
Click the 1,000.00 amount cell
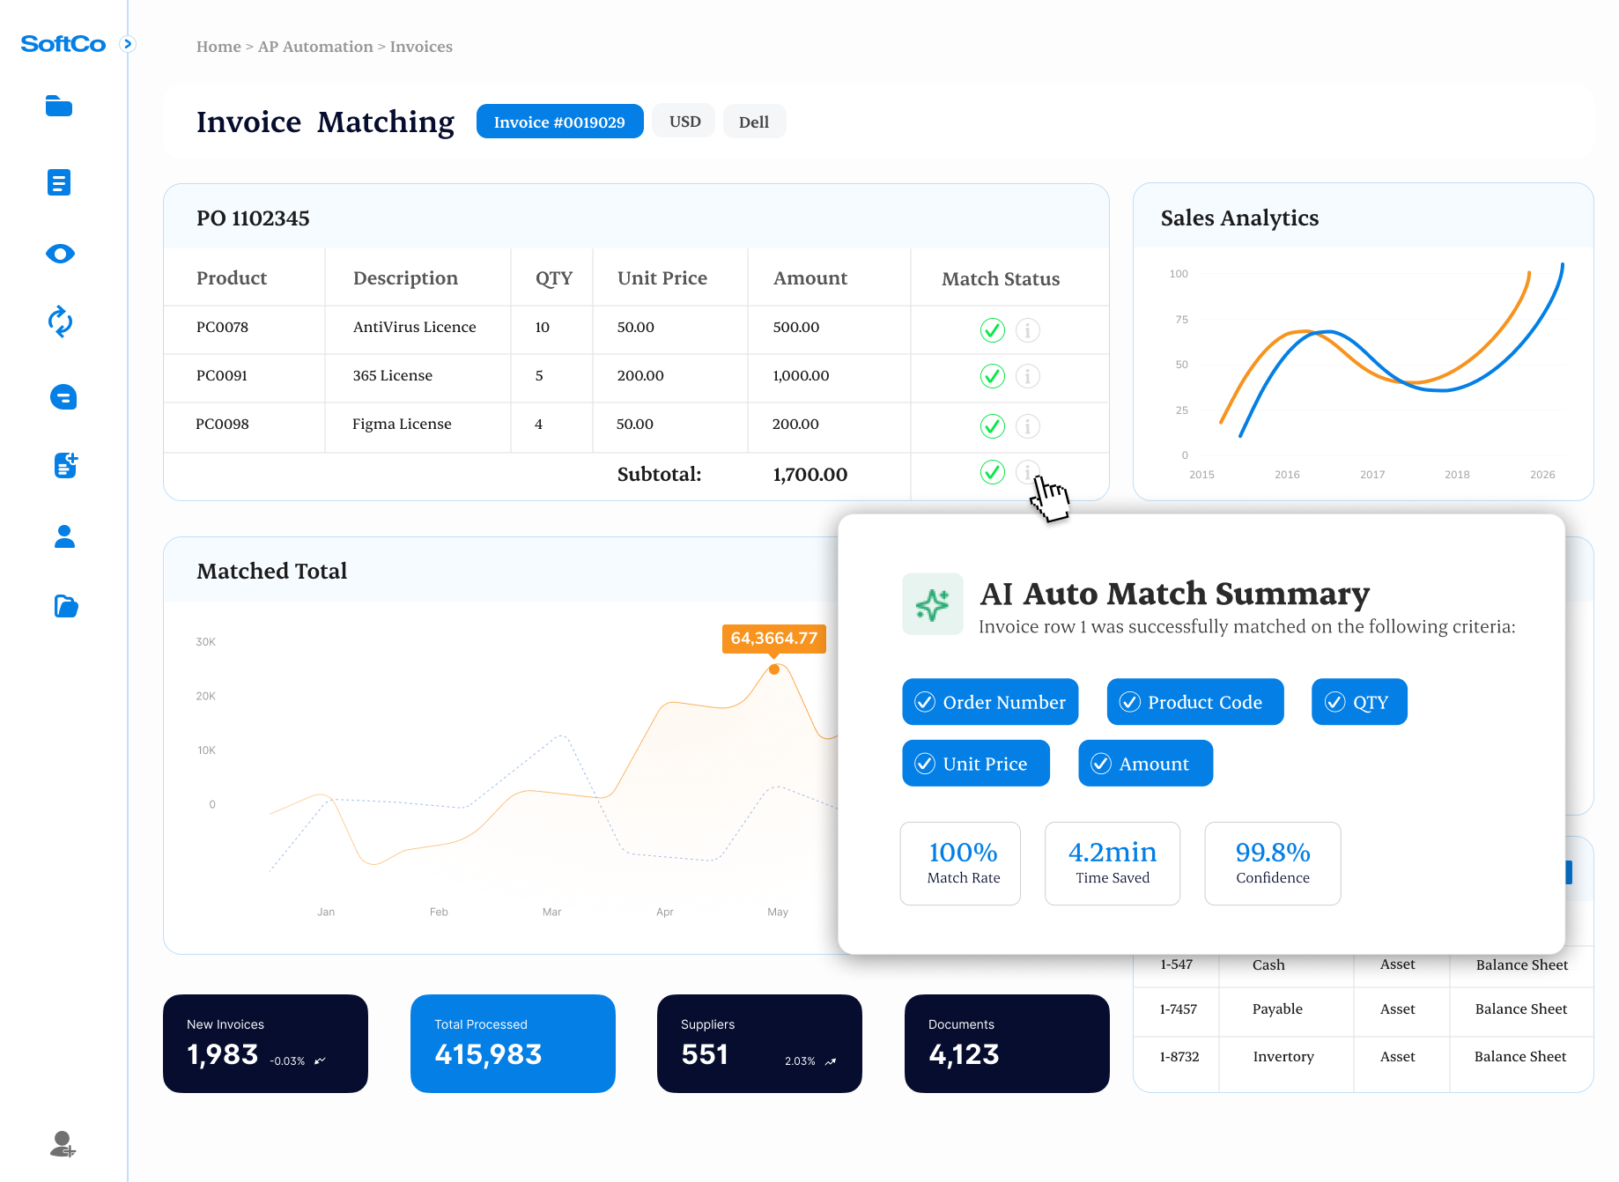(801, 375)
